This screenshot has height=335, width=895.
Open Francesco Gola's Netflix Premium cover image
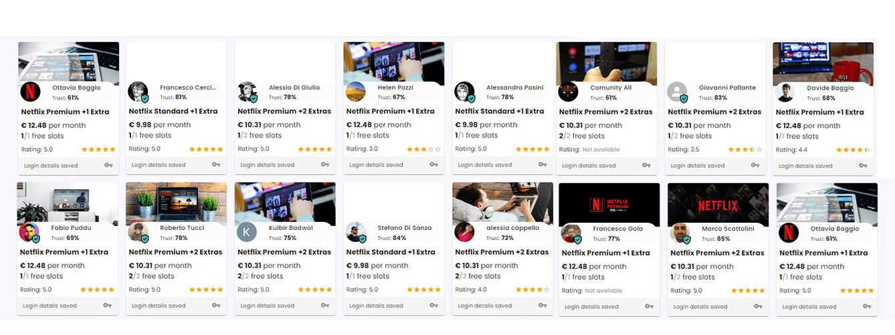pos(609,203)
